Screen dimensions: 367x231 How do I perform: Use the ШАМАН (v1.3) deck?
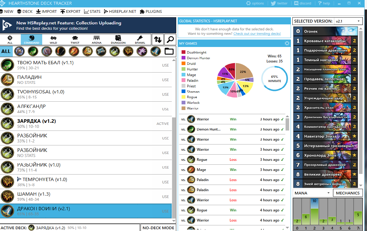tap(166, 197)
